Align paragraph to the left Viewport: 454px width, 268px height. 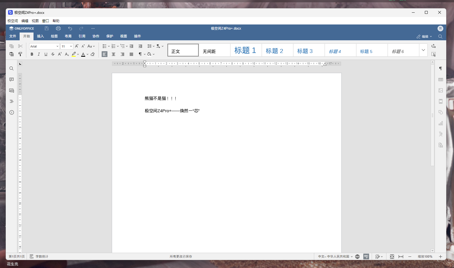pyautogui.click(x=105, y=54)
